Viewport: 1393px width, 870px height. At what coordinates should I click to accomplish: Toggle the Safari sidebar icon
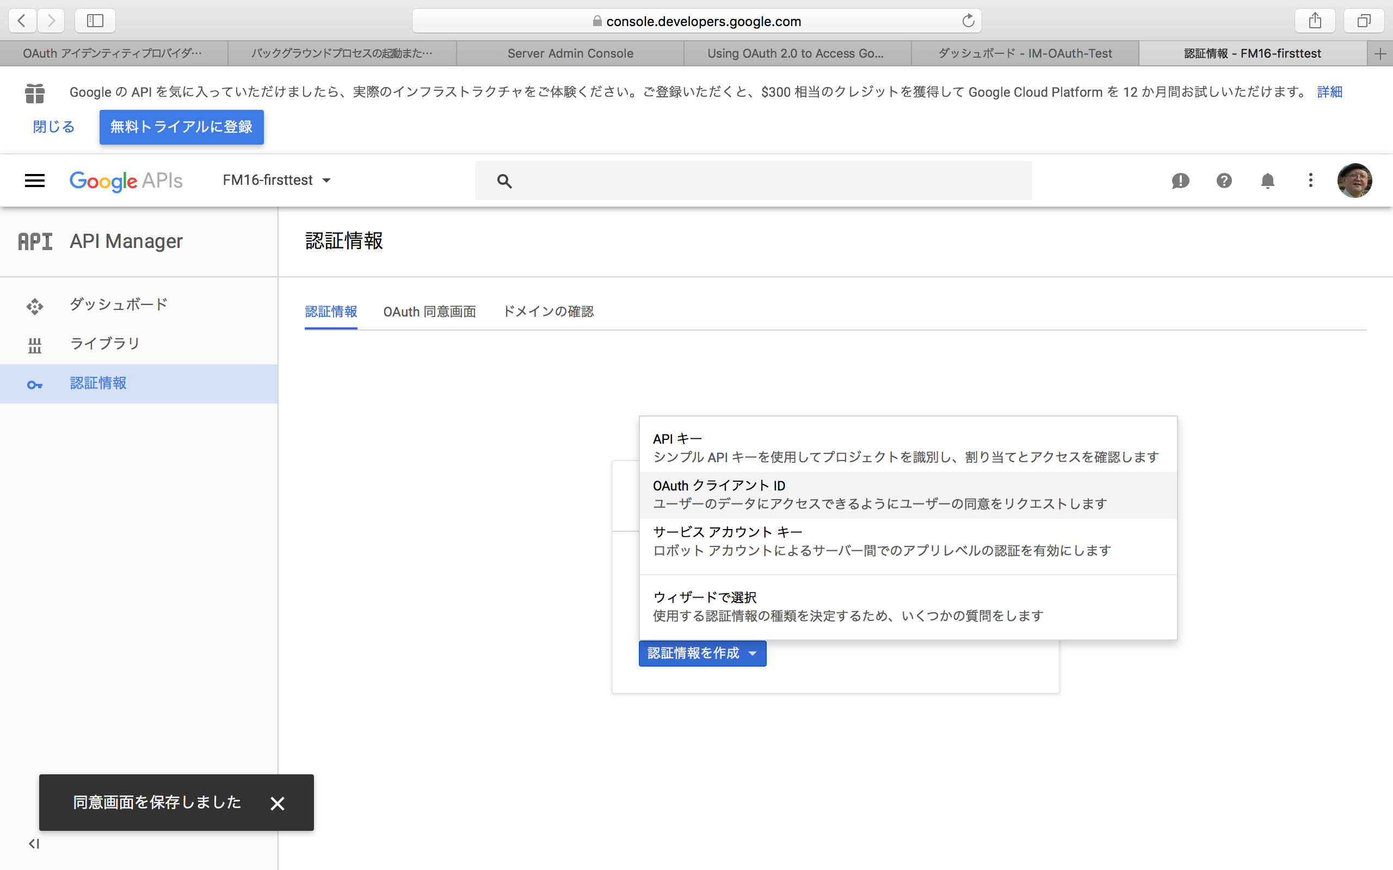(x=95, y=21)
